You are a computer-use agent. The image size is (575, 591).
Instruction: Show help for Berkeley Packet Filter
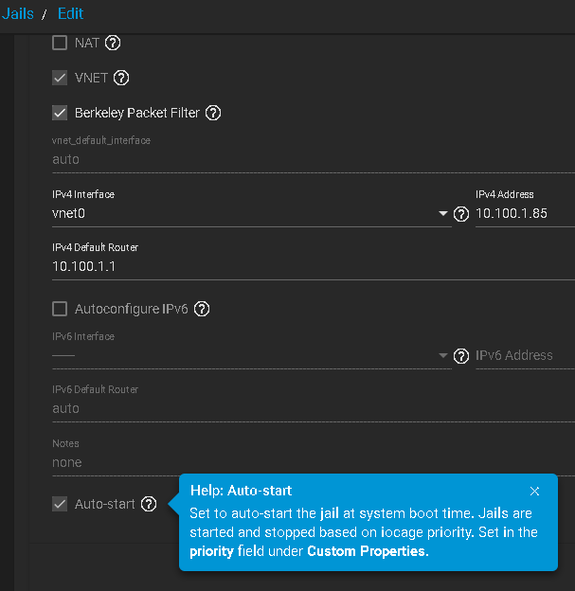coord(213,113)
